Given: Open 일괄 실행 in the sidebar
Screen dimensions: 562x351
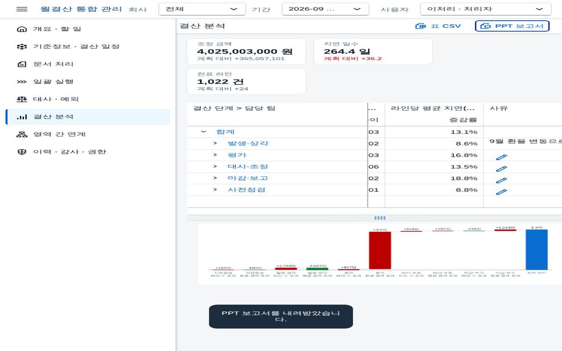Looking at the screenshot, I should coord(88,82).
